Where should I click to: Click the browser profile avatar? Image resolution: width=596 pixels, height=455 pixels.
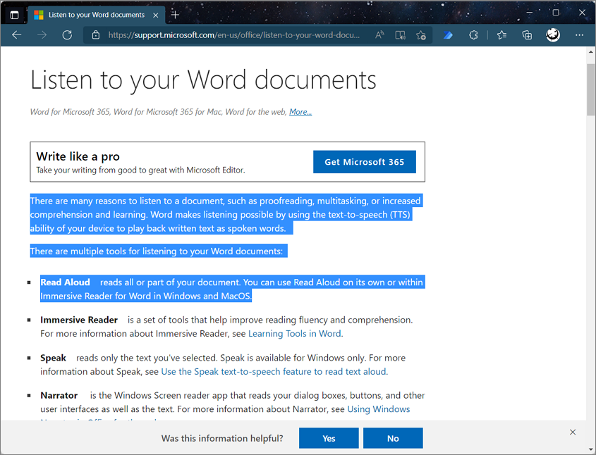[x=552, y=35]
